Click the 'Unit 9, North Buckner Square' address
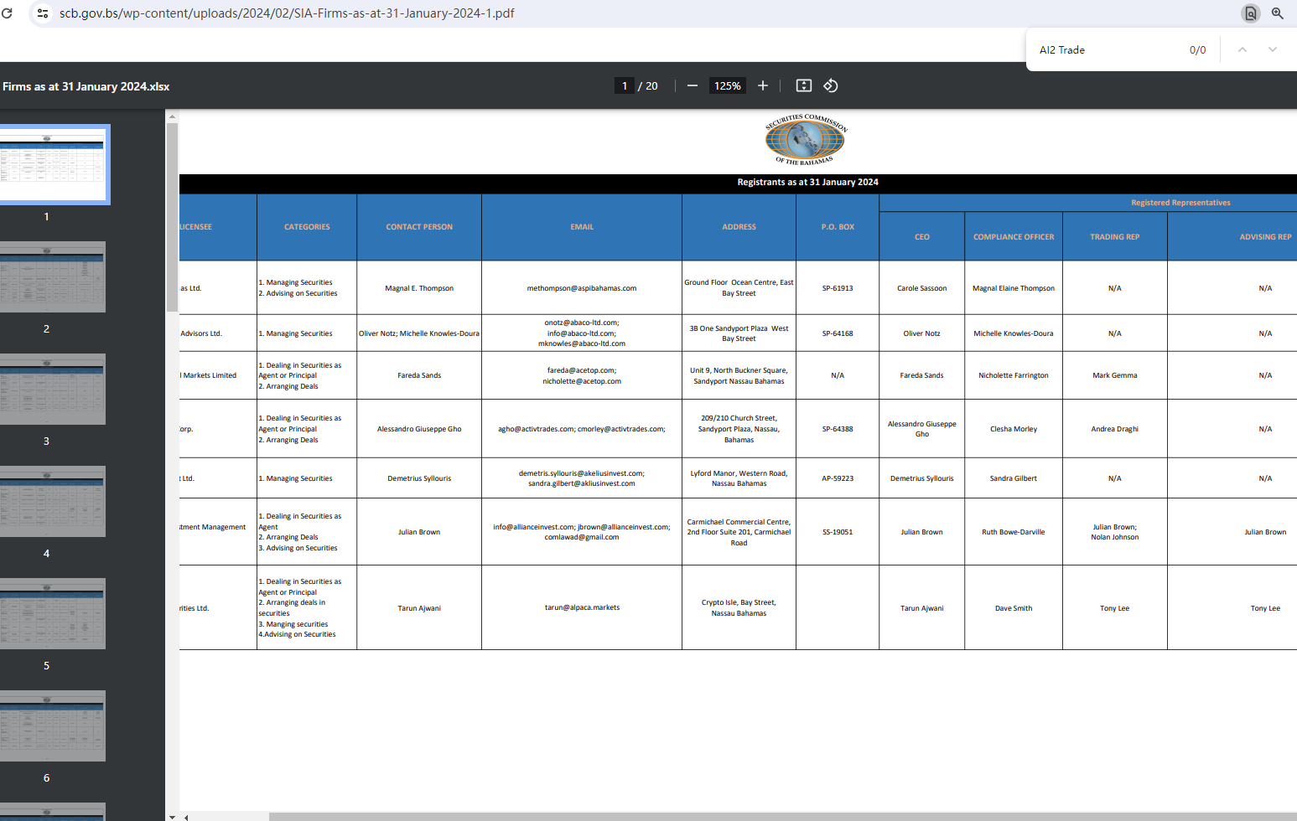 739,375
